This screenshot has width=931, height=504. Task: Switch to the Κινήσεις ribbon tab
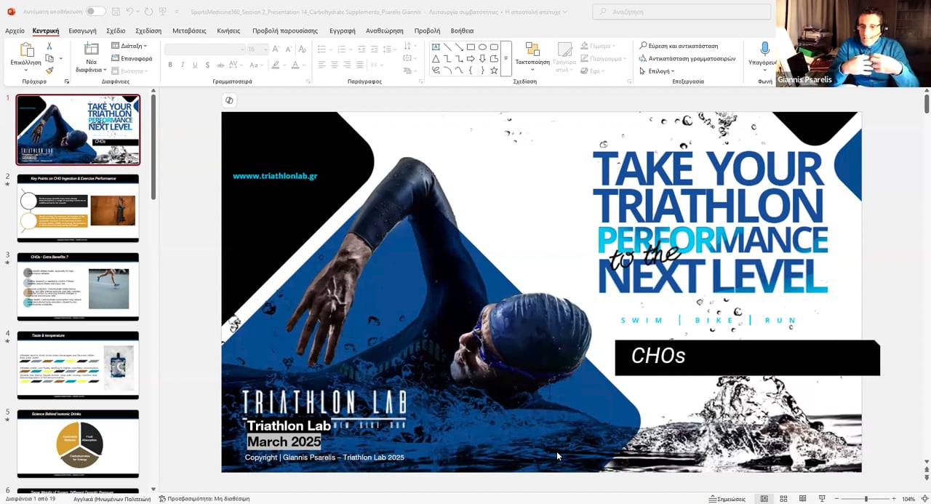pyautogui.click(x=228, y=31)
